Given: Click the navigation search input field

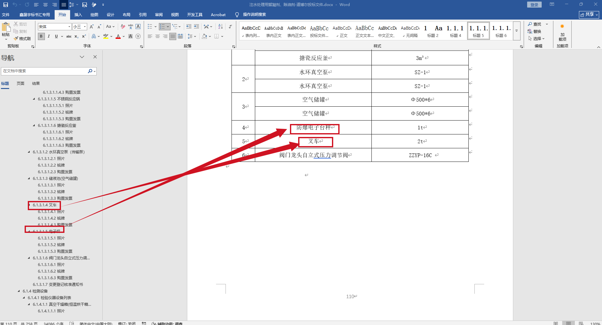Looking at the screenshot, I should (44, 71).
